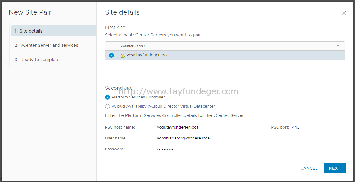Close the New Site Pair dialog
Image resolution: width=355 pixels, height=182 pixels.
(x=343, y=13)
